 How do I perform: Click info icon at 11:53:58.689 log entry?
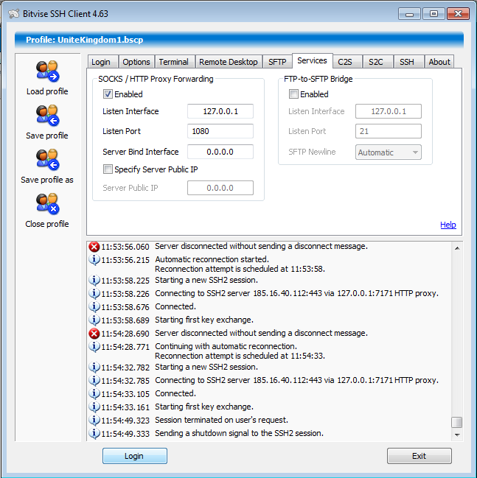click(x=94, y=320)
